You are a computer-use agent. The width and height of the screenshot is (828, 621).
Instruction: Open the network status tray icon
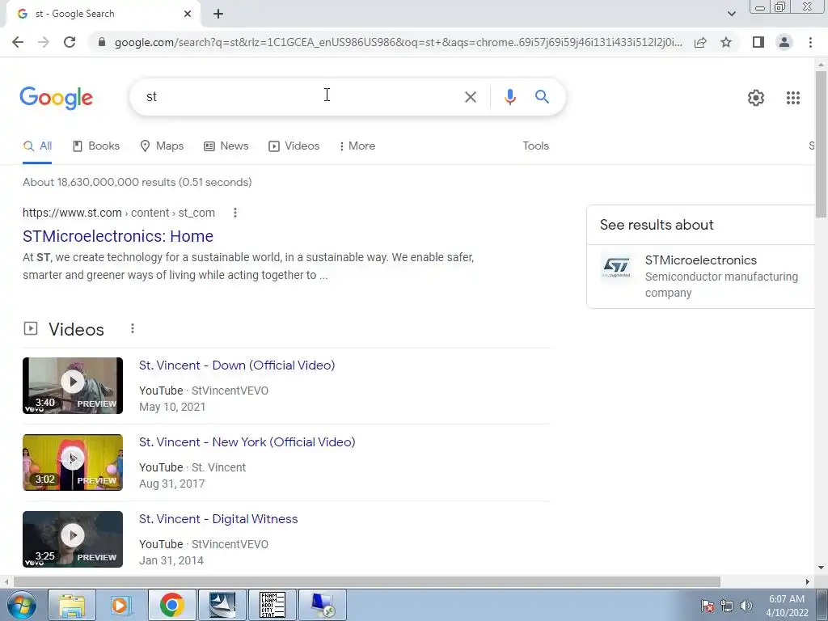[727, 606]
